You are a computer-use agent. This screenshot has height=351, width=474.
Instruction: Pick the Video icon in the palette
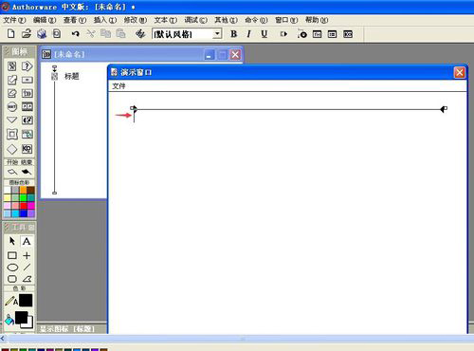point(27,134)
